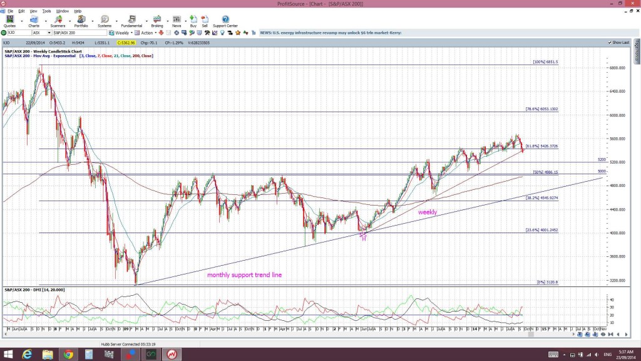Click the first blue chart icon near bottom-right
The image size is (641, 361).
coord(580,335)
